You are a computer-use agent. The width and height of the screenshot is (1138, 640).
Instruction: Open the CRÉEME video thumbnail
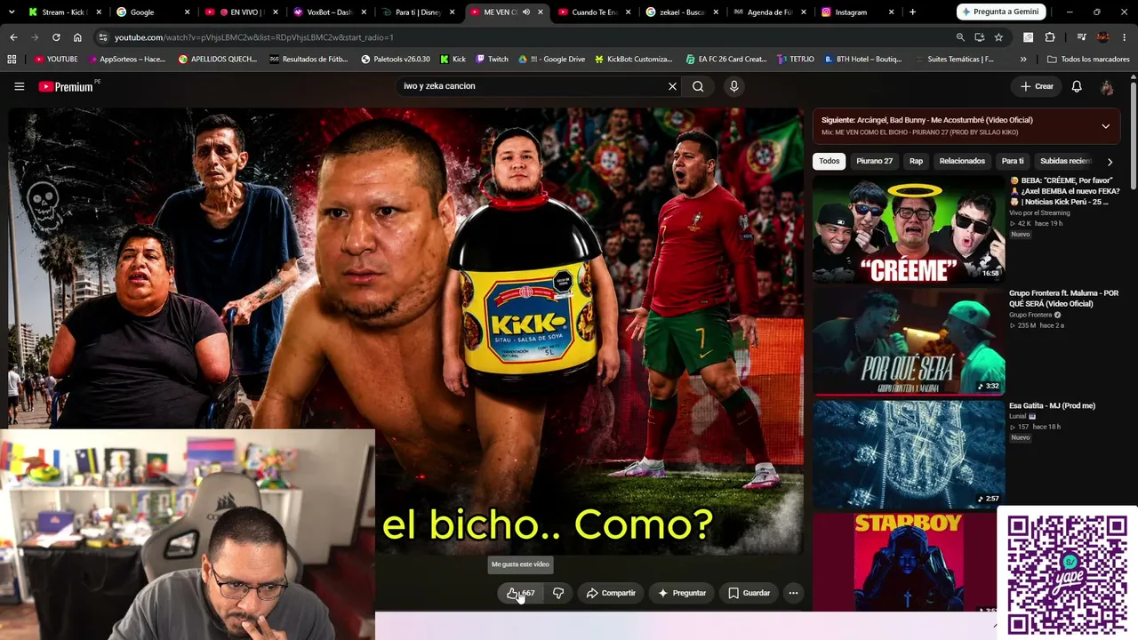tap(909, 228)
